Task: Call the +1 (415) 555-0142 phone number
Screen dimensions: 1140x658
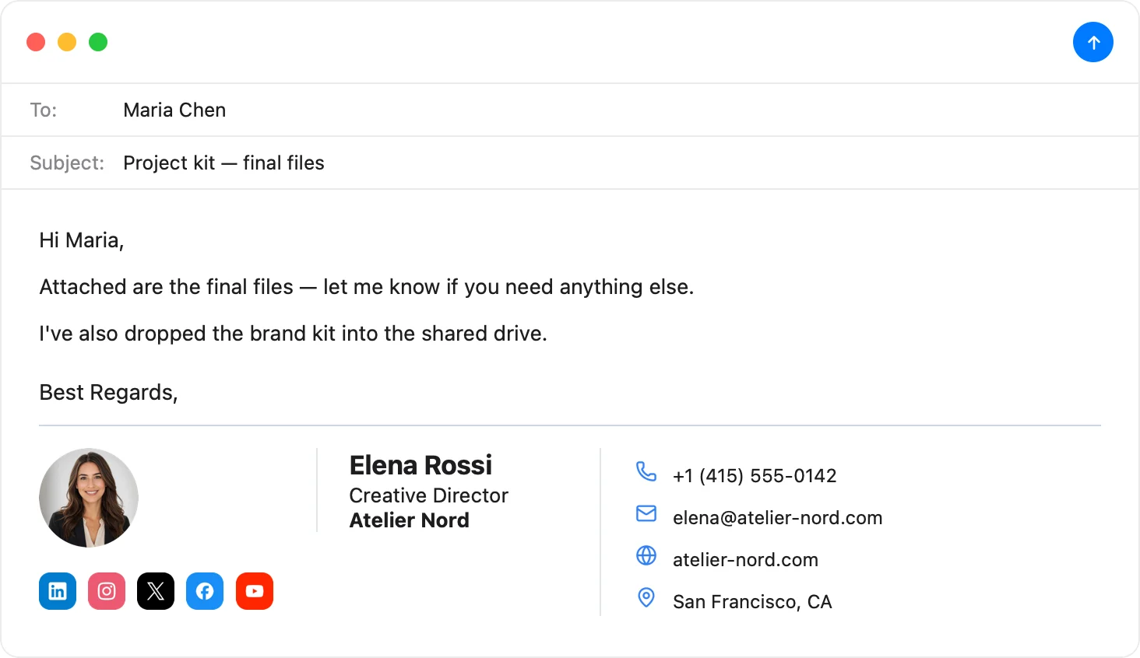Action: point(755,476)
